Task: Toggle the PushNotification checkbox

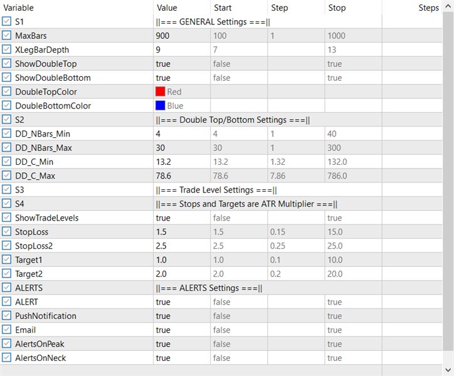Action: coord(6,315)
